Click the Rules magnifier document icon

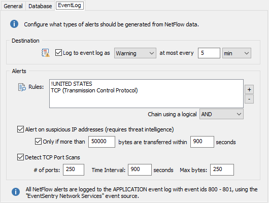(22, 87)
